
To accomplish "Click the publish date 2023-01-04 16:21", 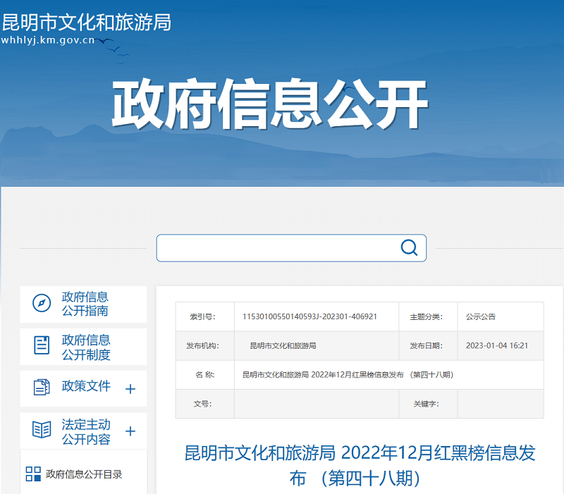I will (x=497, y=345).
